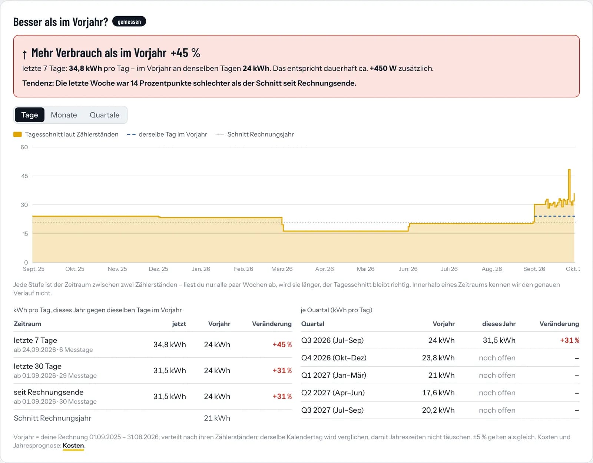Switch to the Monate view tab
The height and width of the screenshot is (463, 593).
click(x=64, y=115)
